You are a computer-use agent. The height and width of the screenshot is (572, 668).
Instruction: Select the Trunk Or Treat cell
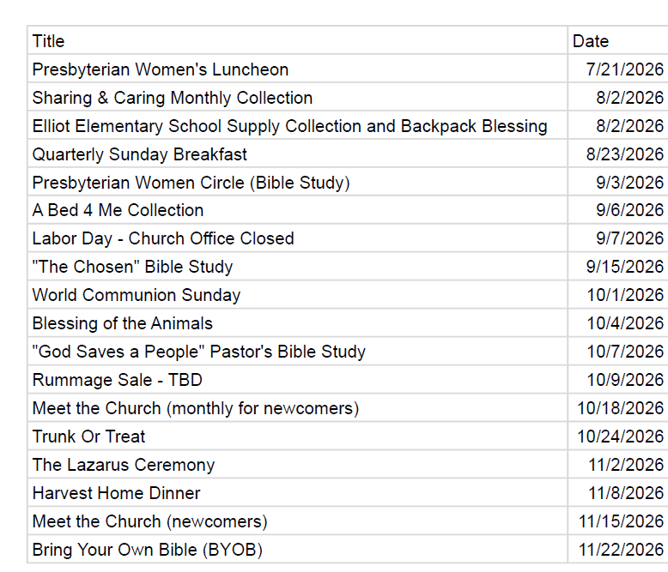(x=297, y=437)
